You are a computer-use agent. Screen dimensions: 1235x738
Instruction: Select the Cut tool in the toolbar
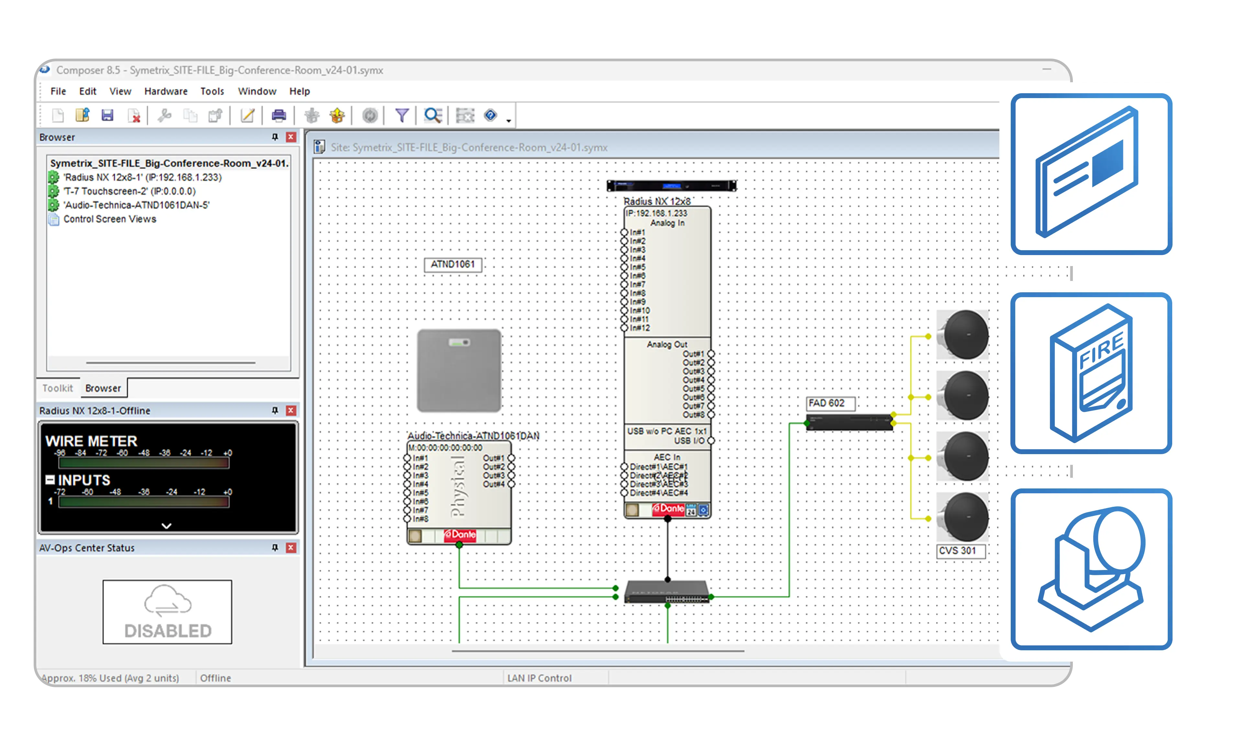click(x=164, y=115)
